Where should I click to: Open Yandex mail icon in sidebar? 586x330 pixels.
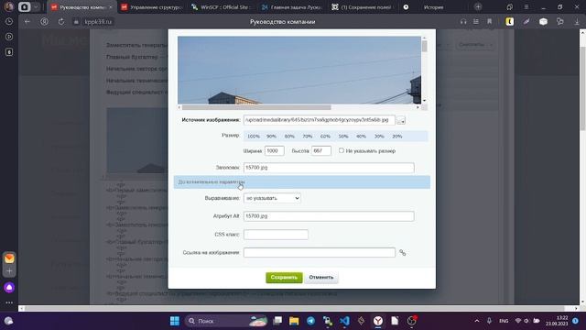click(9, 258)
